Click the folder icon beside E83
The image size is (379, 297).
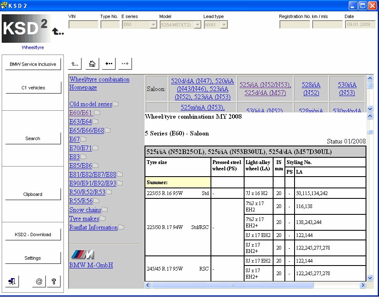tap(83, 156)
